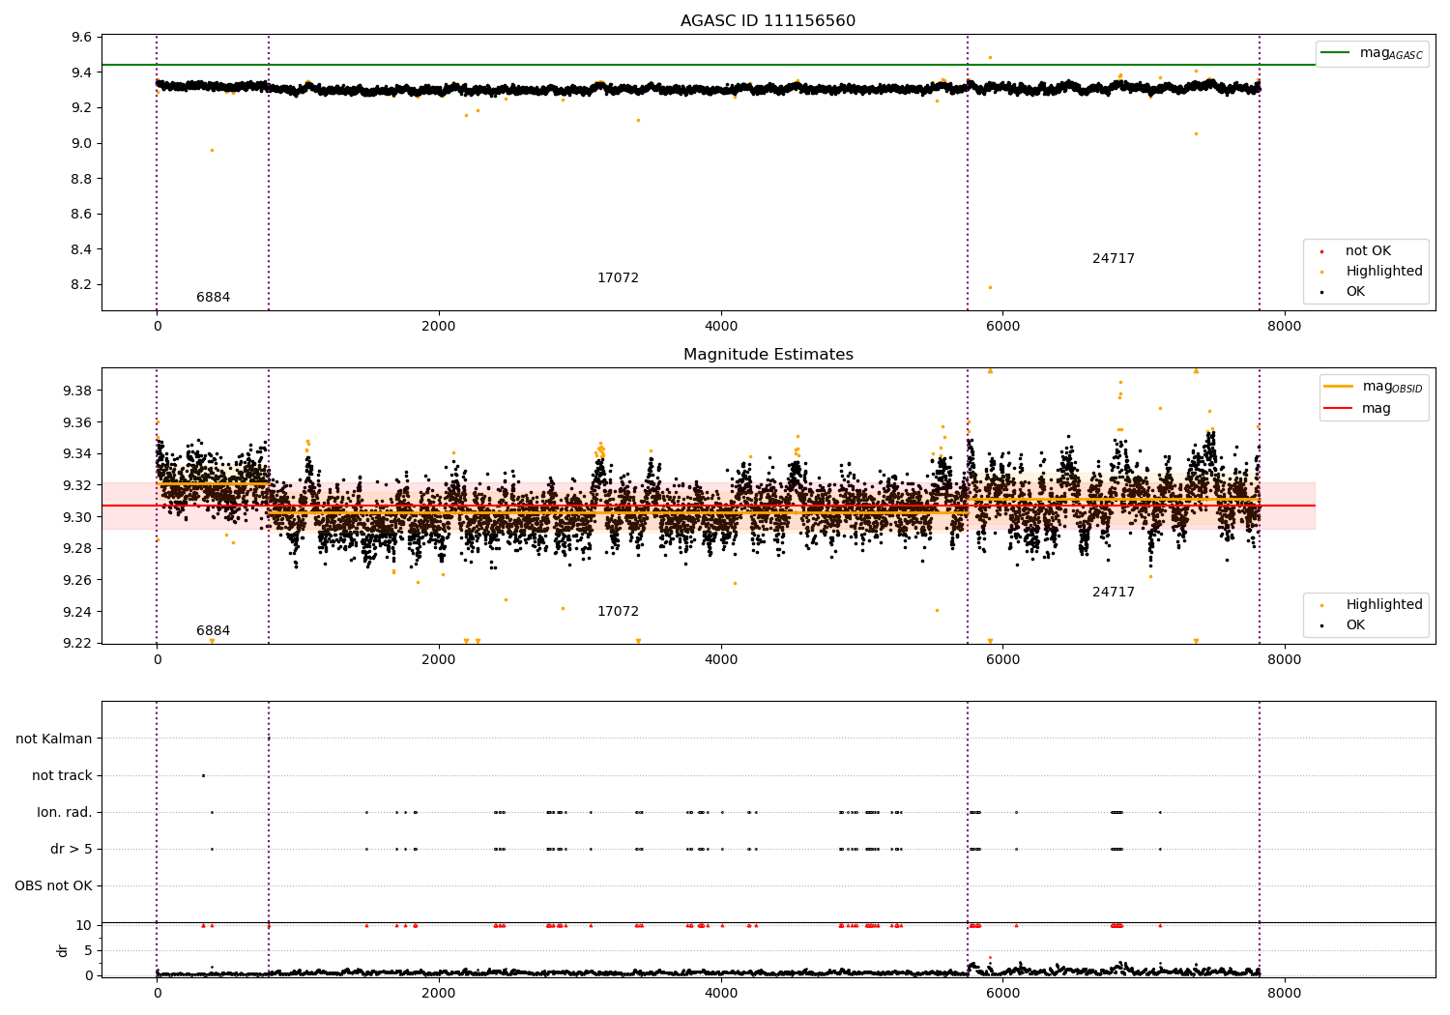Click the red 'mag' legend entry

pyautogui.click(x=1357, y=409)
